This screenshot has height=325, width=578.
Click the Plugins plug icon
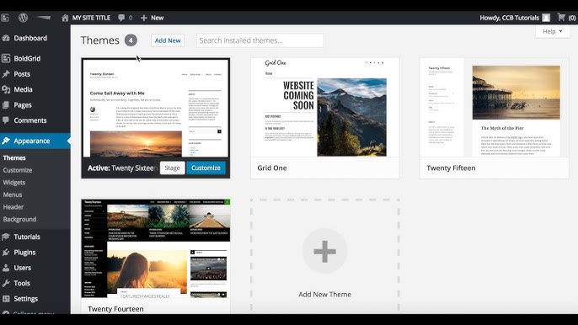(x=6, y=253)
